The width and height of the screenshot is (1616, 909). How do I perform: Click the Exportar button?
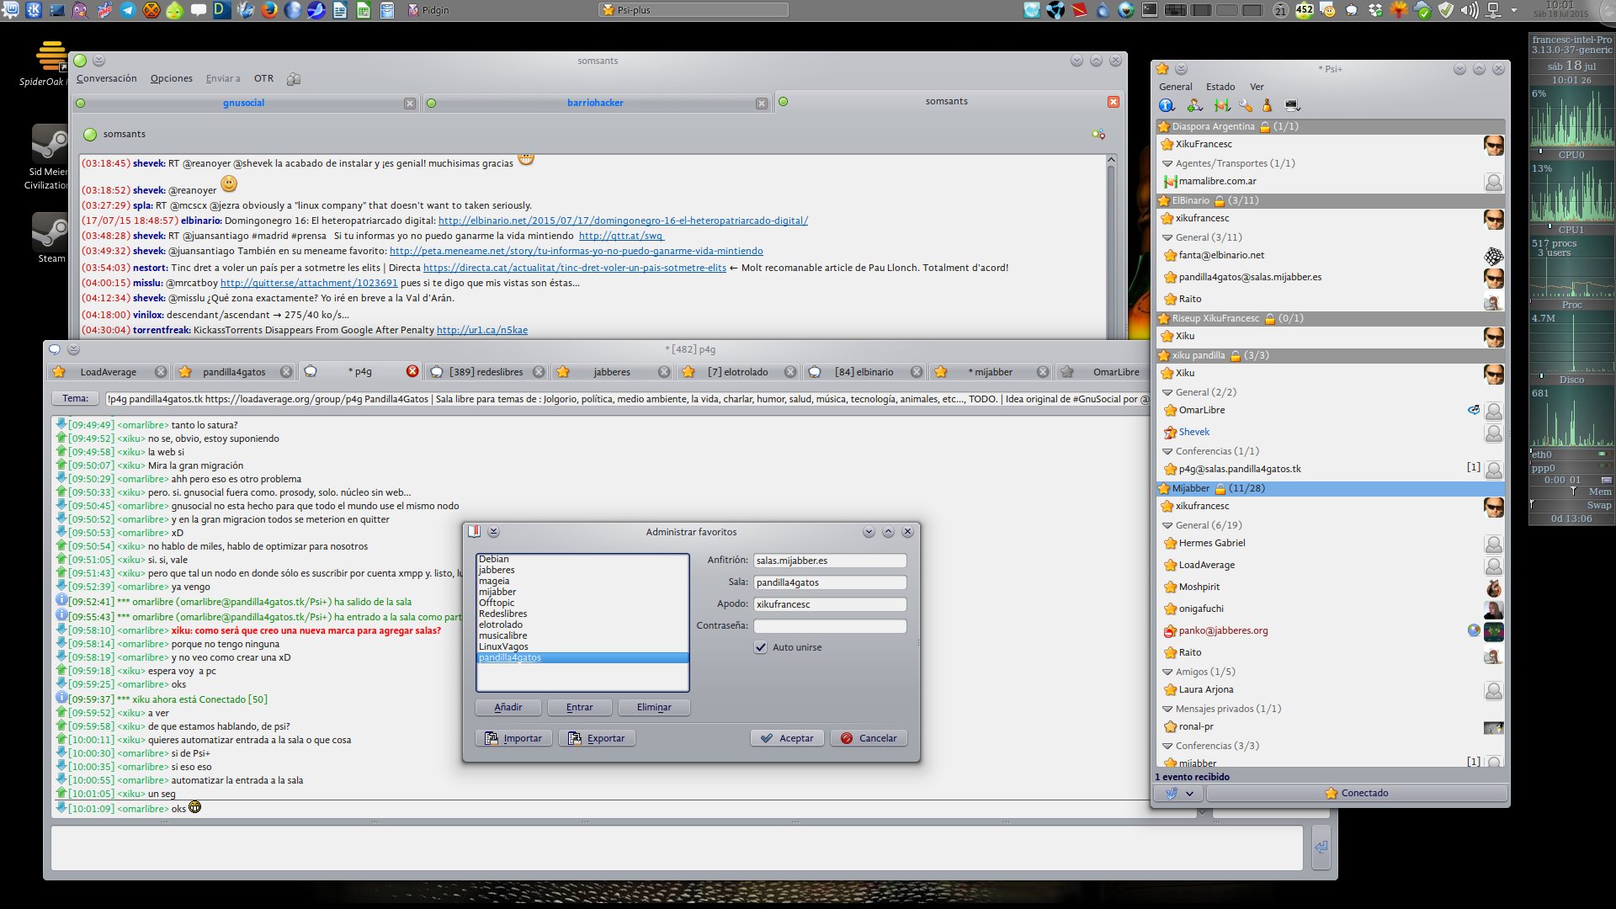(597, 738)
